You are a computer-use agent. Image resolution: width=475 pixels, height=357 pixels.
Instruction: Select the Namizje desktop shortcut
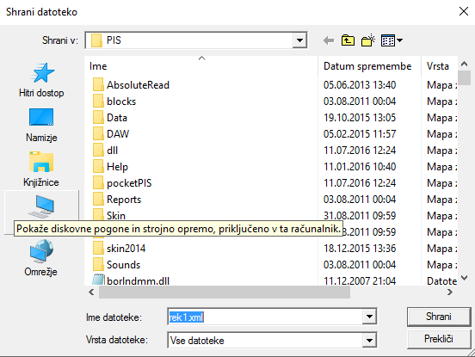click(x=41, y=125)
